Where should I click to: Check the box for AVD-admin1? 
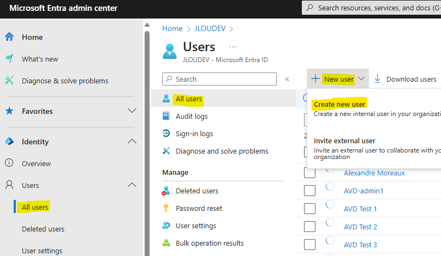click(x=309, y=191)
